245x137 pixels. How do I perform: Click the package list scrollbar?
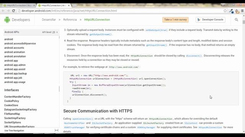59,38
